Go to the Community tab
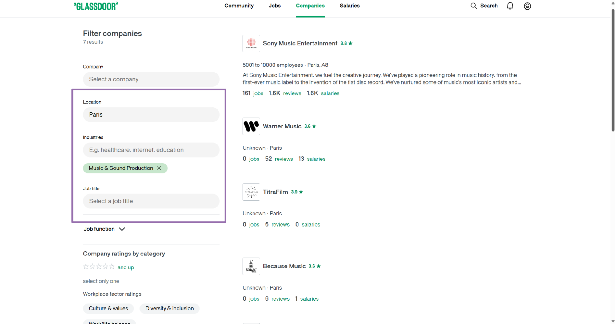This screenshot has height=324, width=615. 239,6
